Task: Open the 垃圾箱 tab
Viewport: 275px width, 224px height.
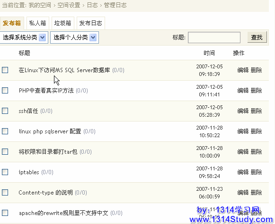Action: pyautogui.click(x=63, y=23)
